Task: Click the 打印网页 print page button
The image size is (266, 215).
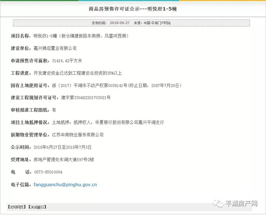Action: [16, 207]
